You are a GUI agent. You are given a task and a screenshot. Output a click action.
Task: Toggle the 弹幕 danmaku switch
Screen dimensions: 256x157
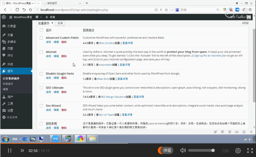(x=165, y=150)
